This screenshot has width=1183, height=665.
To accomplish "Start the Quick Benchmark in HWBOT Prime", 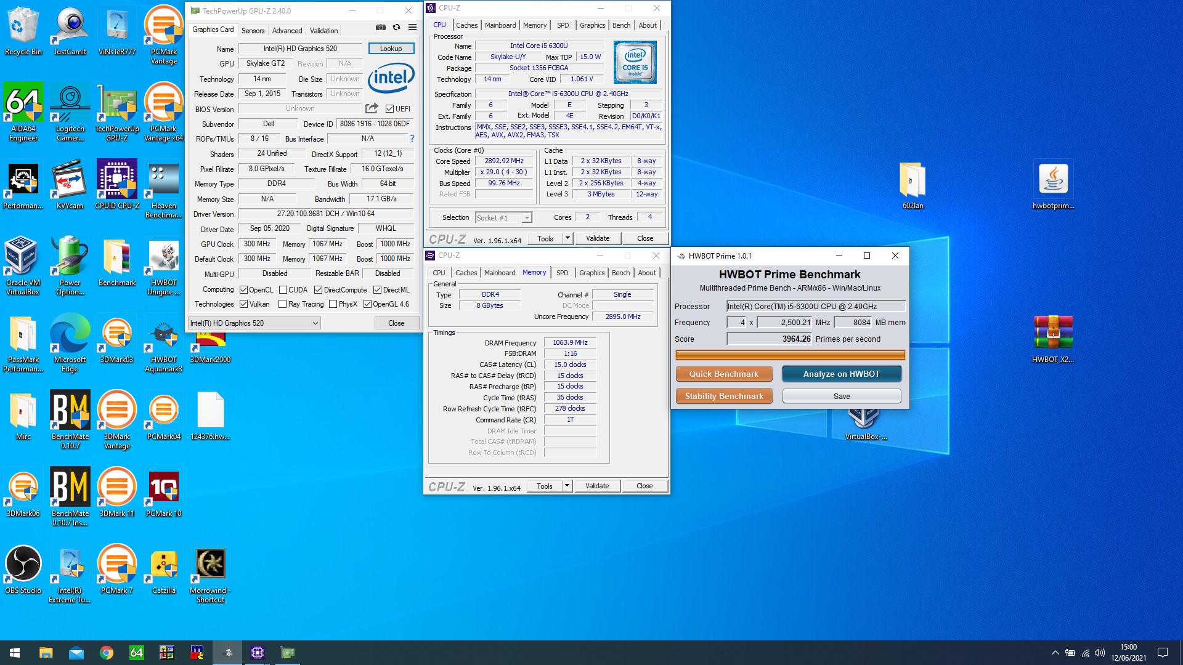I will (724, 374).
